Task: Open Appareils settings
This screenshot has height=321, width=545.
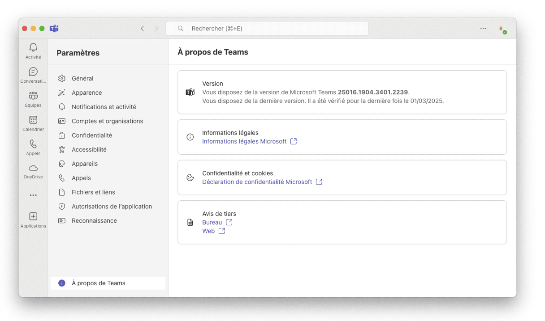Action: click(108, 164)
